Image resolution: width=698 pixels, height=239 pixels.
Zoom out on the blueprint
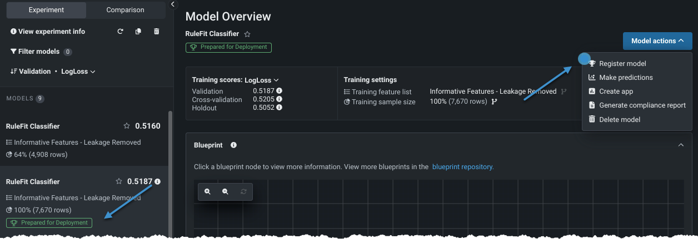point(225,191)
